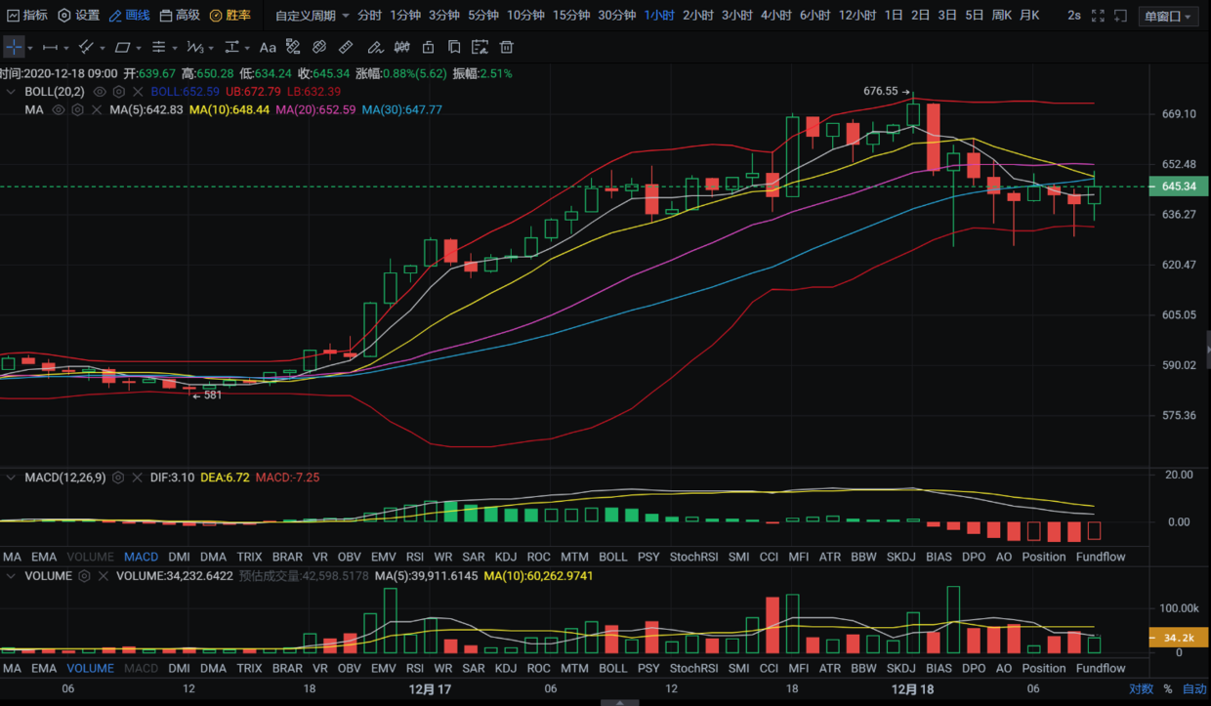
Task: Open BOLL indicator settings gear
Action: coord(118,92)
